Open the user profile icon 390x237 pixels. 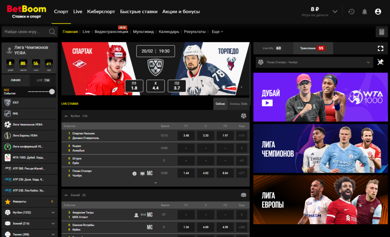click(378, 11)
